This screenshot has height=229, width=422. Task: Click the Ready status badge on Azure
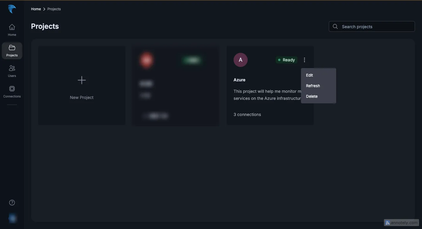click(287, 60)
